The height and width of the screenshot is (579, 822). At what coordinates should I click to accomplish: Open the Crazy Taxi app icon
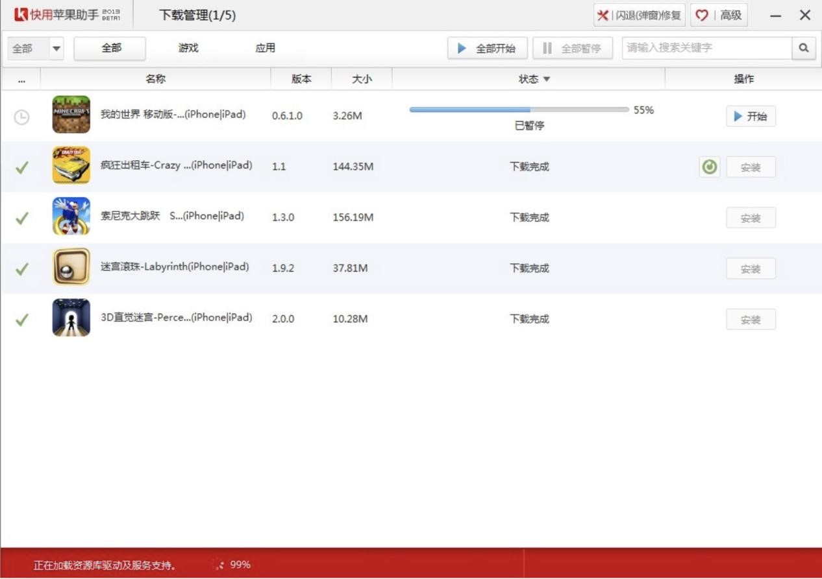(71, 165)
